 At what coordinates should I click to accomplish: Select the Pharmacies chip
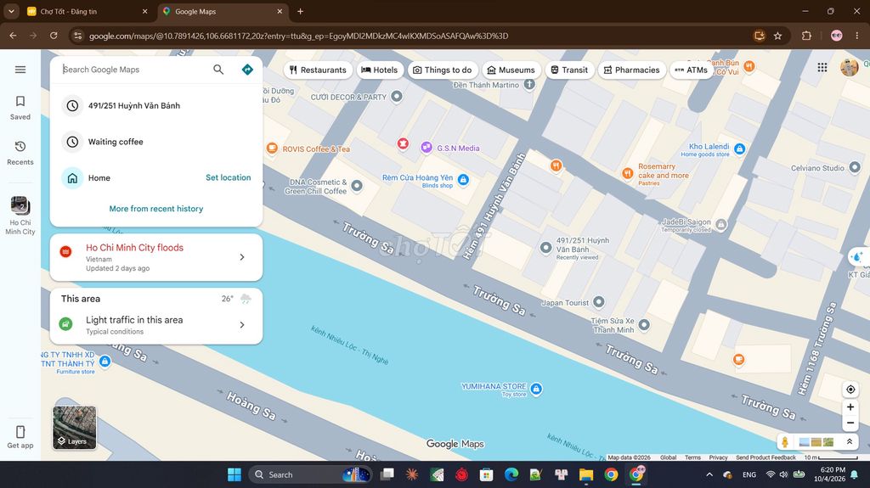pos(632,70)
